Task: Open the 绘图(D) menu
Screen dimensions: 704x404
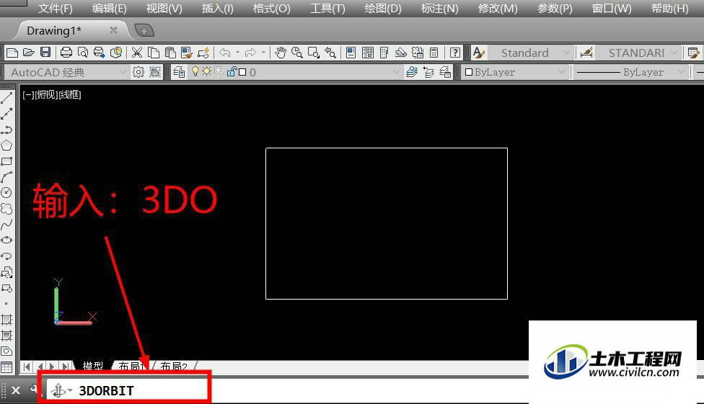Action: [x=383, y=8]
